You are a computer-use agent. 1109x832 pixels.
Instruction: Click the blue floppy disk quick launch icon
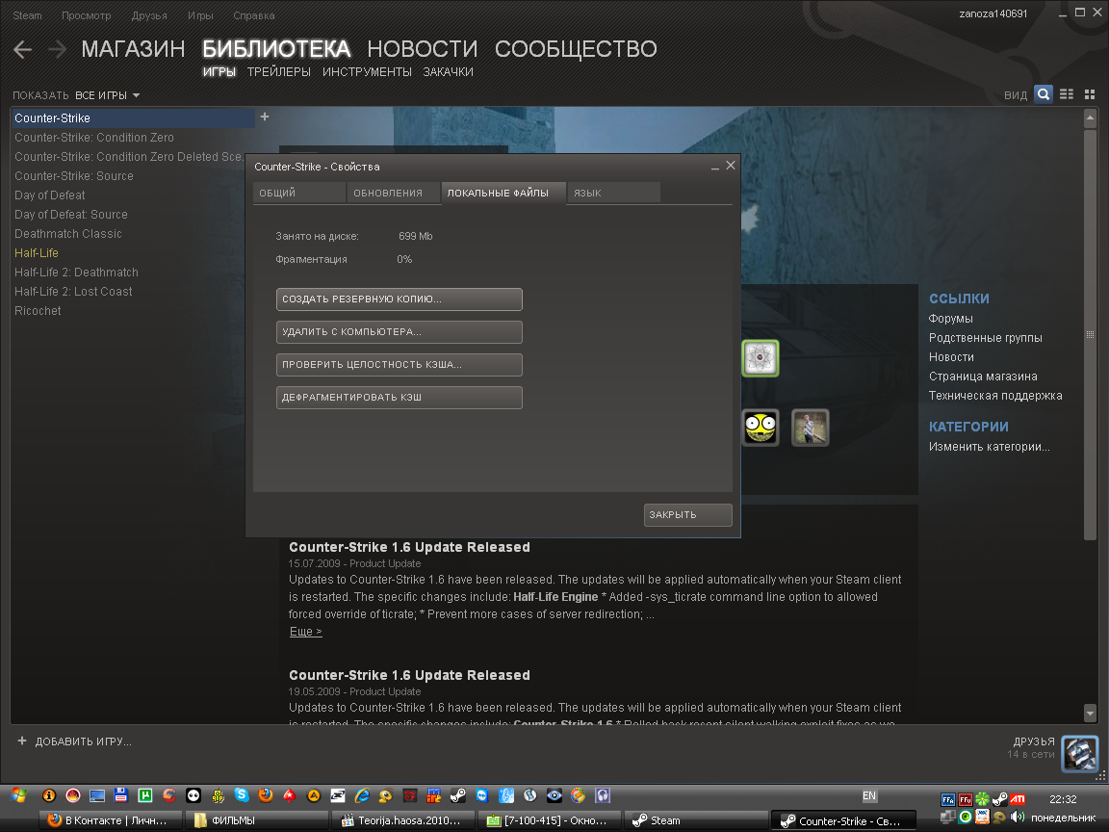tap(121, 795)
